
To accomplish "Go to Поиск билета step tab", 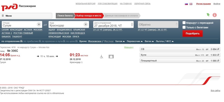I will (x=65, y=16).
